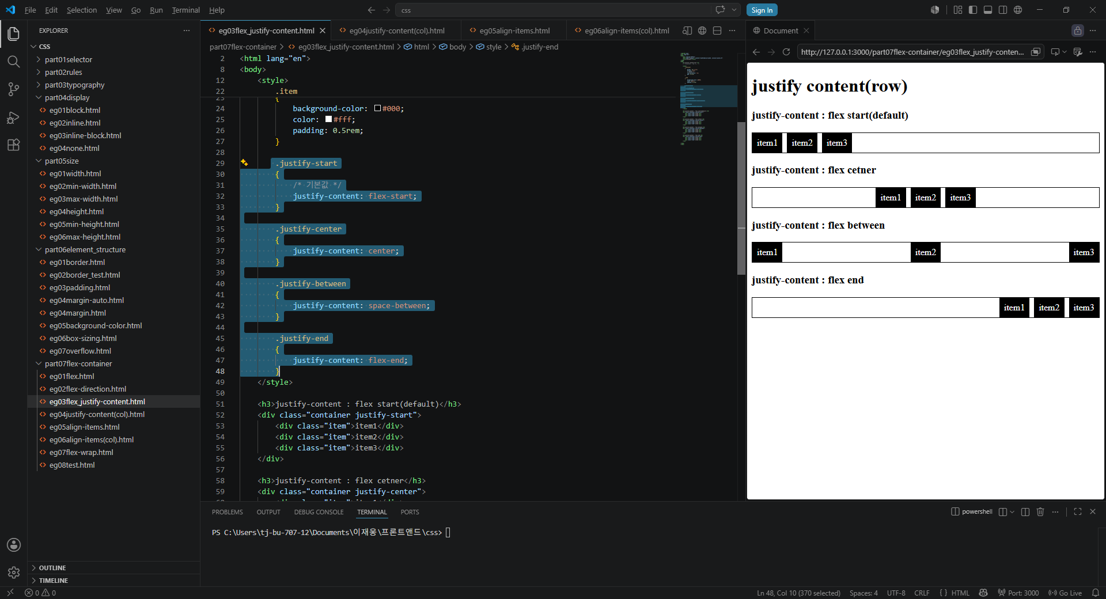
Task: Open the Explorer view in activity bar
Action: (x=14, y=34)
